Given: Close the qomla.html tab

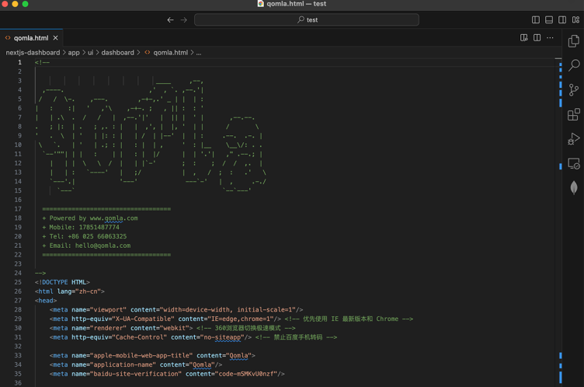Looking at the screenshot, I should 56,37.
